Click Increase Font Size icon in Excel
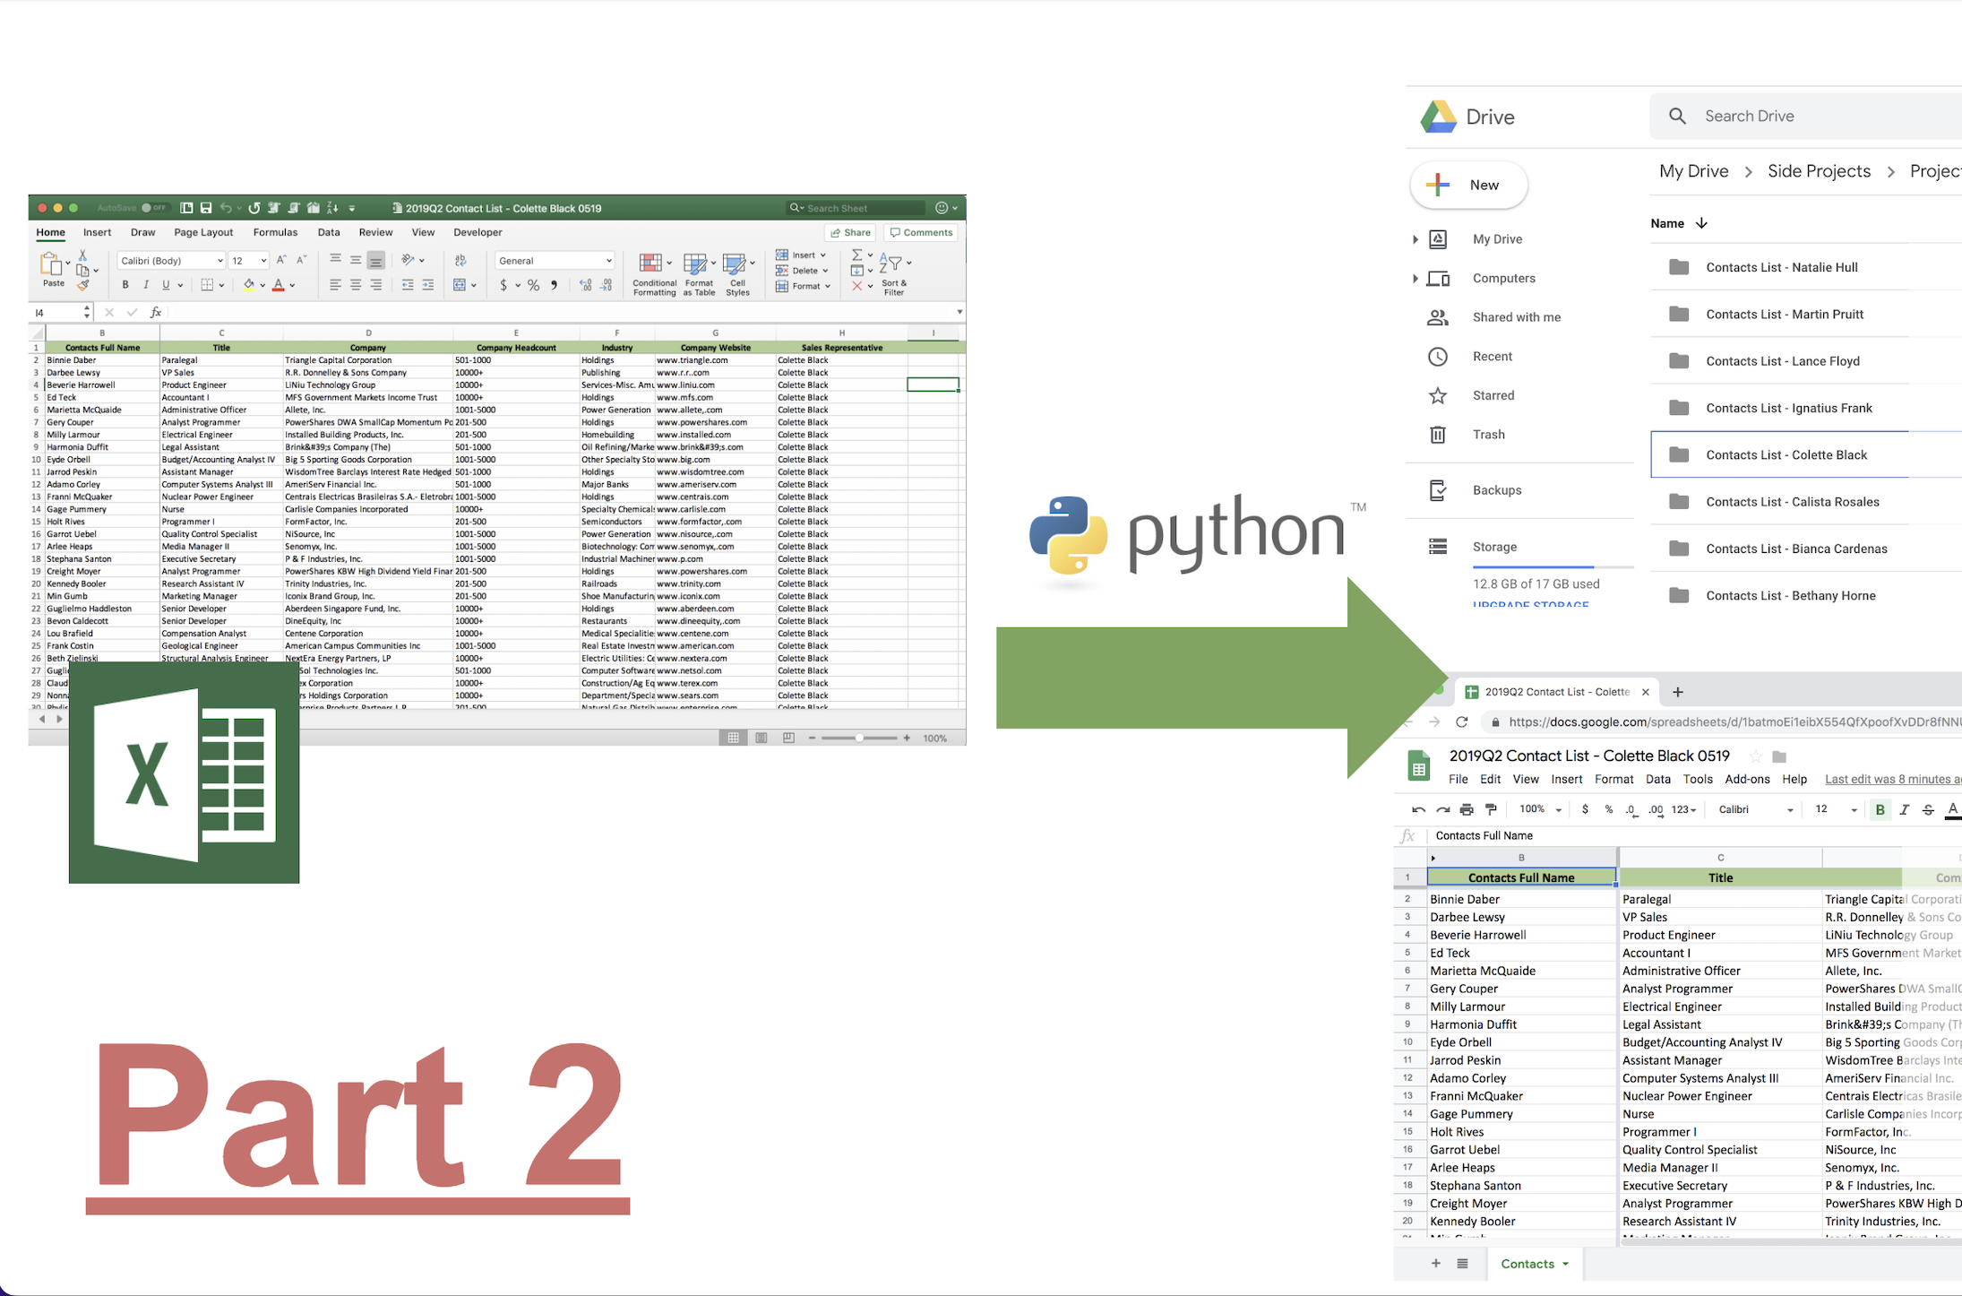1962x1296 pixels. pyautogui.click(x=281, y=260)
